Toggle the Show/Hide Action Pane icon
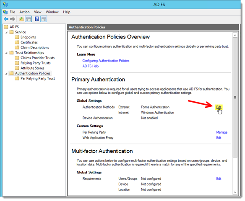The height and width of the screenshot is (201, 245). [44, 19]
